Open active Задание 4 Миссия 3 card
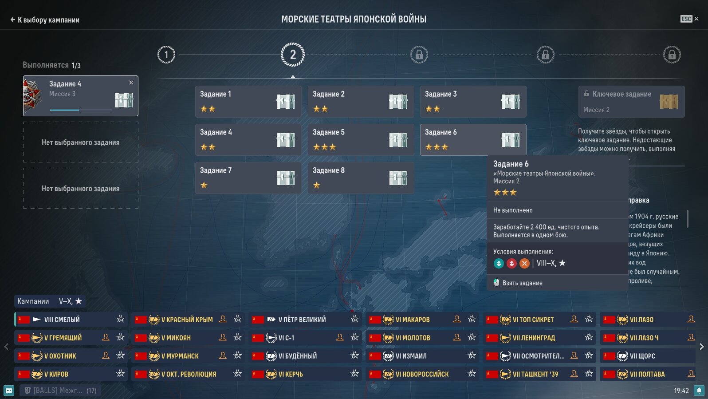Screen dimensions: 708x399 pos(81,96)
